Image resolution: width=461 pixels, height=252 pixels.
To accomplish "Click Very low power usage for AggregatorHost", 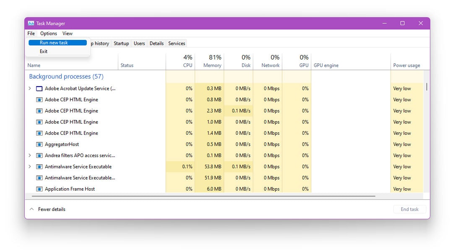I will (x=402, y=144).
